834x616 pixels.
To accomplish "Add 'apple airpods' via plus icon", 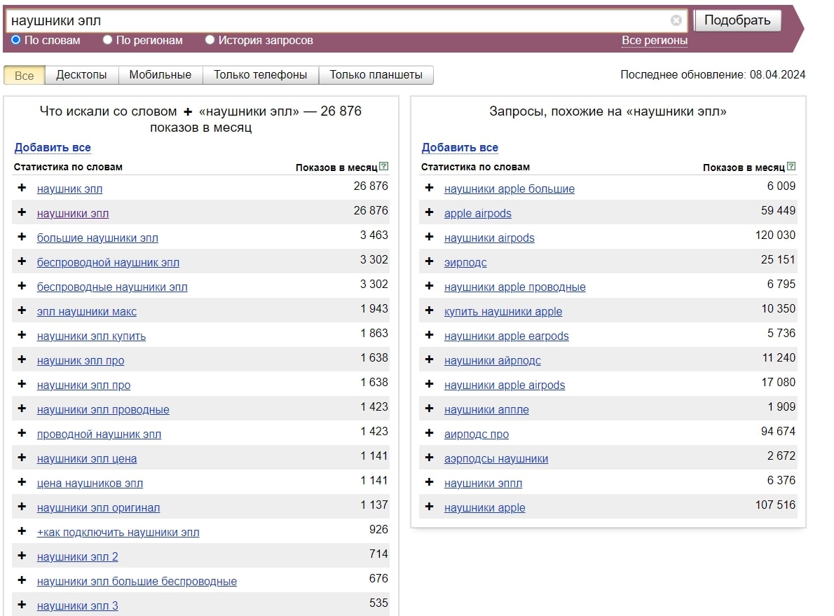I will click(x=429, y=212).
